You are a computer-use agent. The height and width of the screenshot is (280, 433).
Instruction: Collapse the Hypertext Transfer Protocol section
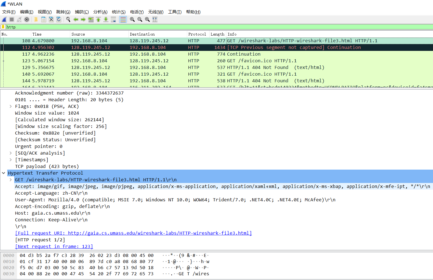3,173
